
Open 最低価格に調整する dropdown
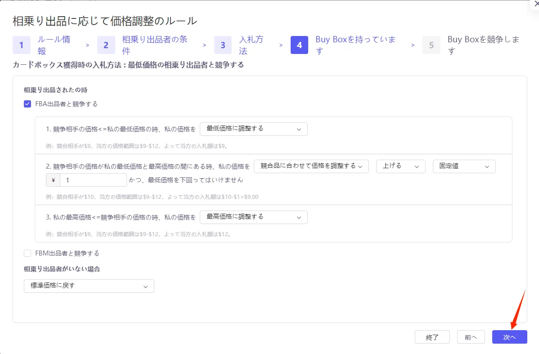click(254, 129)
